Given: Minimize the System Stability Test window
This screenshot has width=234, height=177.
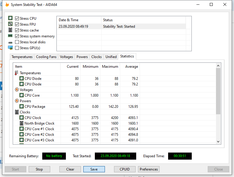Looking at the screenshot, I should [x=198, y=4].
